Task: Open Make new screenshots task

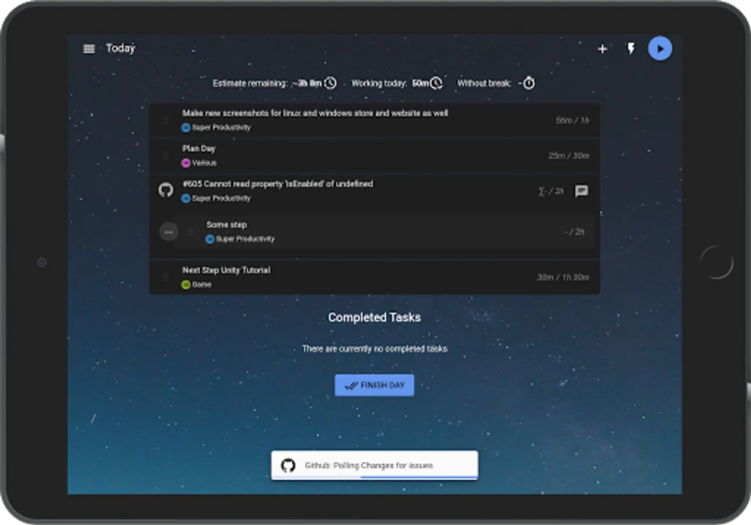Action: (375, 121)
